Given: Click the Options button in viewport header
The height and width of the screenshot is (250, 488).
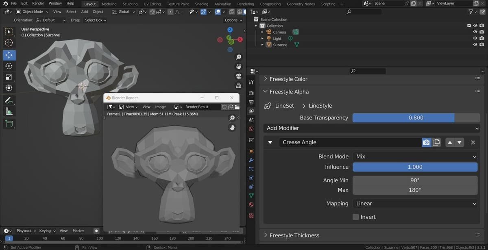Looking at the screenshot, I should coord(233,20).
